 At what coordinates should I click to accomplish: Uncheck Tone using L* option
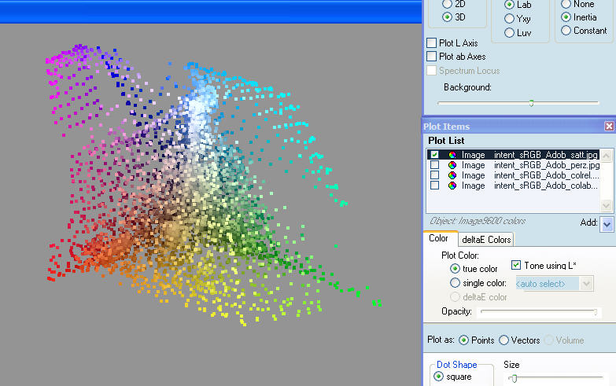pyautogui.click(x=516, y=266)
